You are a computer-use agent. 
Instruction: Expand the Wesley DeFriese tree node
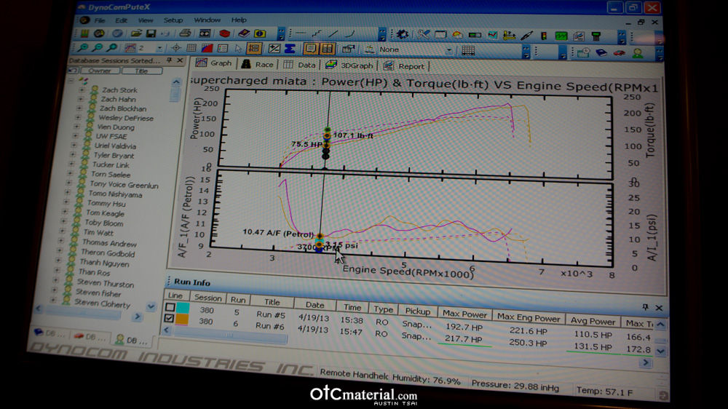pos(79,117)
